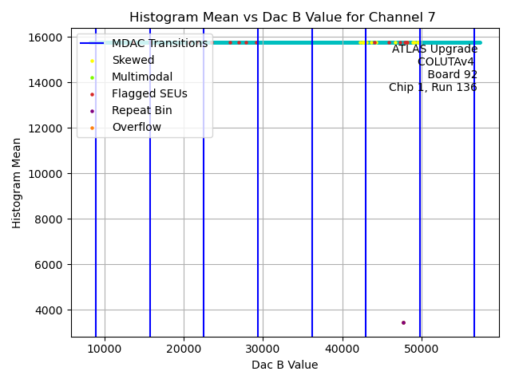Image resolution: width=511 pixels, height=383 pixels.
Task: Click the 'ATLAS Upgrade' annotation text
Action: click(x=434, y=49)
